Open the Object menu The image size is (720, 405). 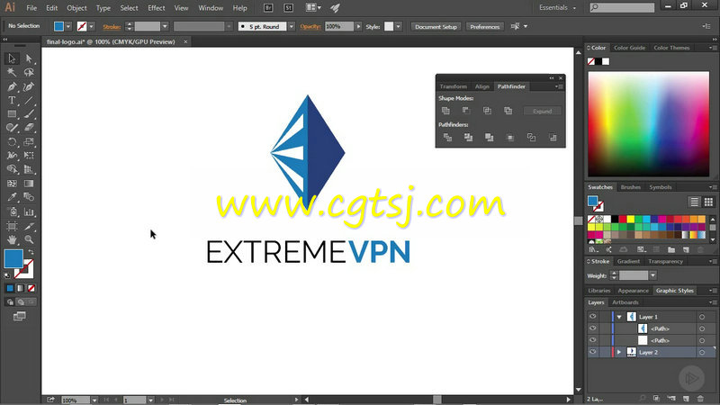(76, 8)
